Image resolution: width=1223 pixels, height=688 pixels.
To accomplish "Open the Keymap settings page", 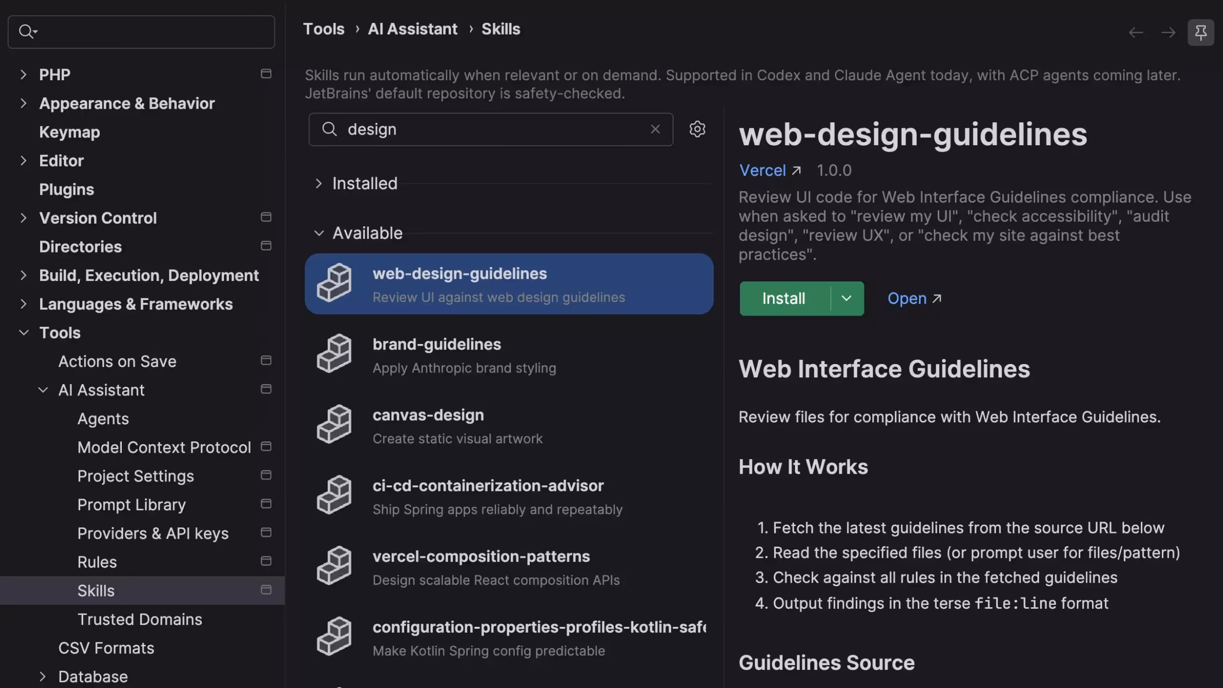I will [69, 132].
